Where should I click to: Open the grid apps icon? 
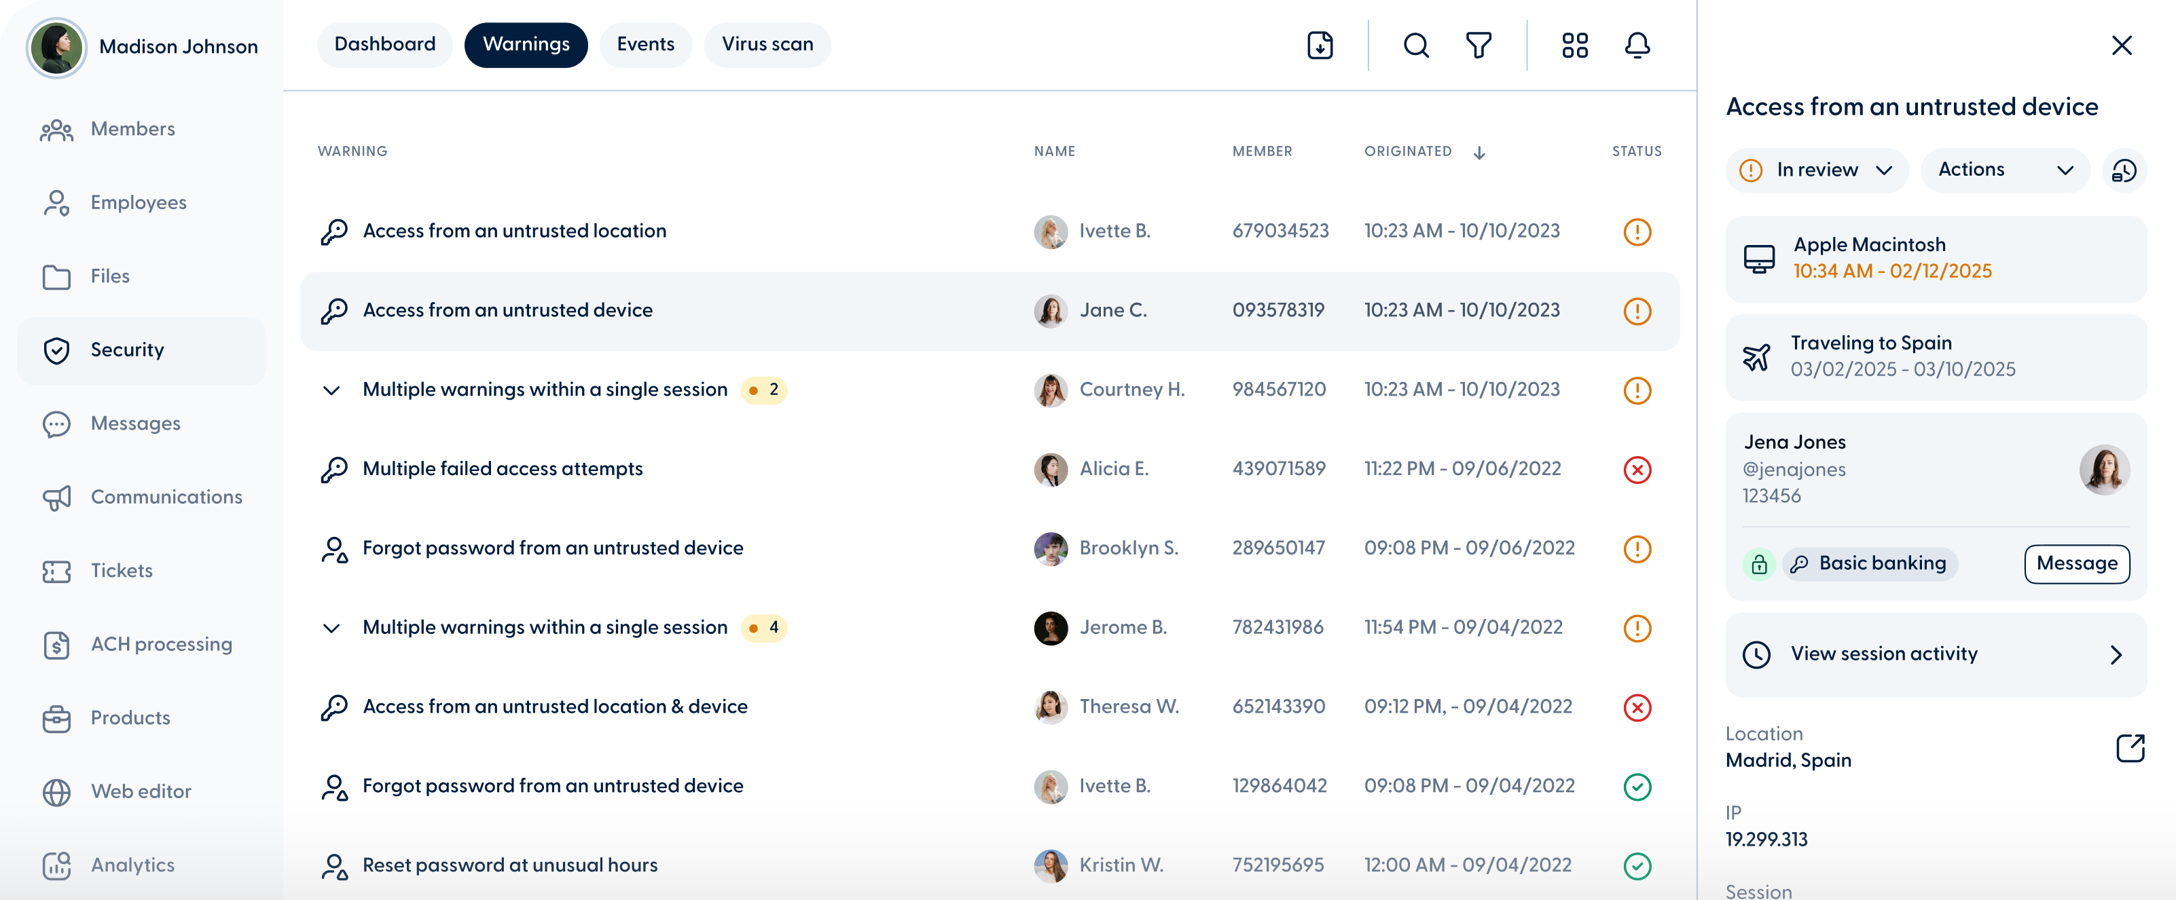[x=1574, y=45]
